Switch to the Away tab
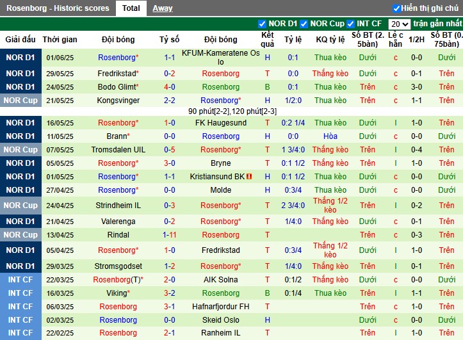Viewport: 463px width, 340px height. tap(163, 8)
